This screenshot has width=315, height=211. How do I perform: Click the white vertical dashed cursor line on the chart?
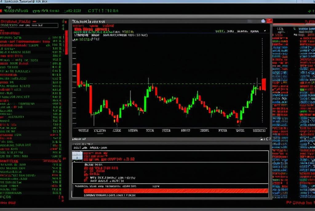pos(262,80)
